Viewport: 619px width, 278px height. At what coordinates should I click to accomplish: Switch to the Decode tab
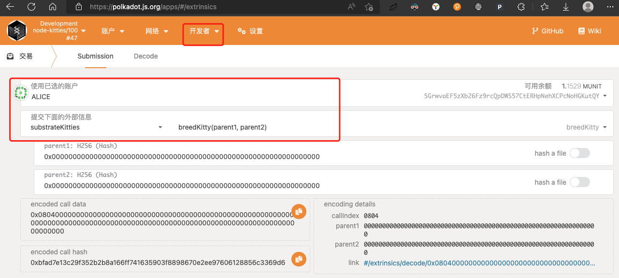145,56
